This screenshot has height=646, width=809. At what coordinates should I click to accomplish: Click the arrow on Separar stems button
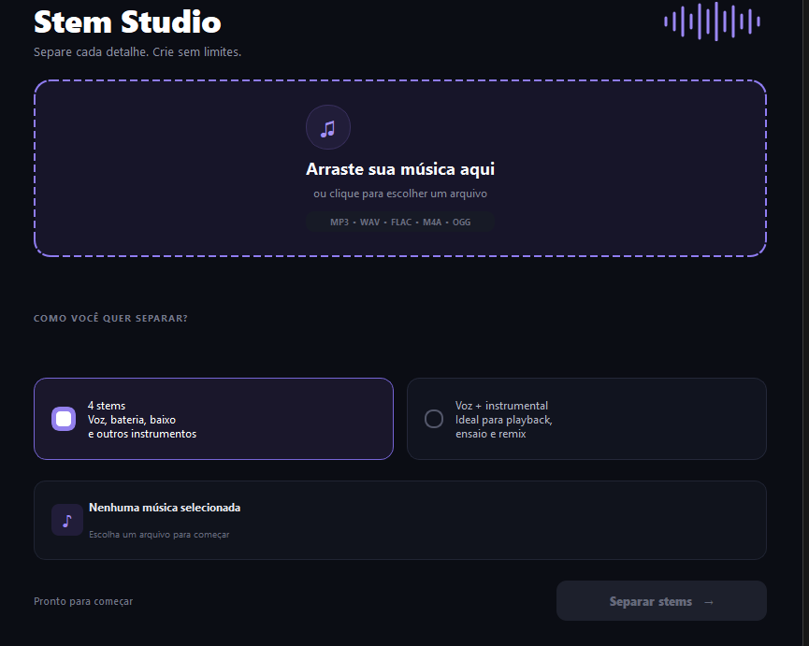click(709, 602)
